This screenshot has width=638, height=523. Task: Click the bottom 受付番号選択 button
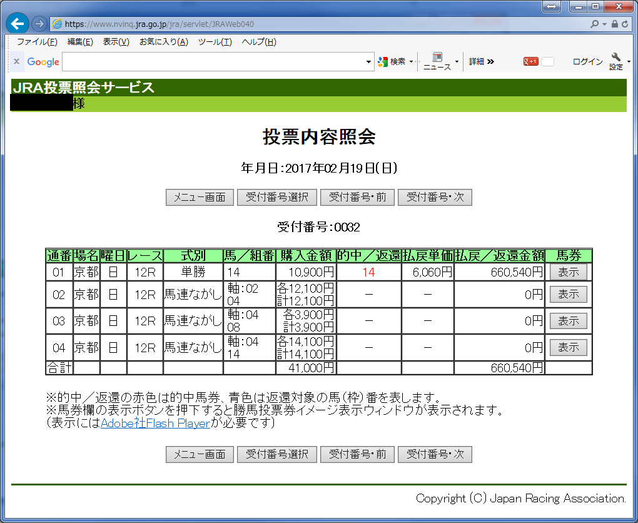point(277,455)
